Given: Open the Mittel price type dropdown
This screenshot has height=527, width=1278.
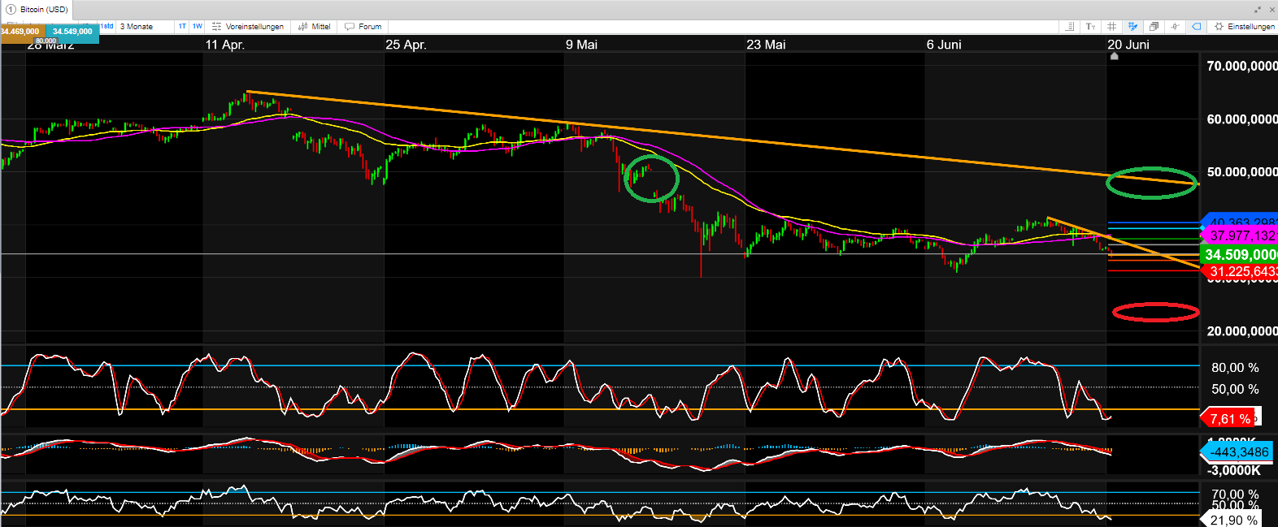Looking at the screenshot, I should [314, 27].
